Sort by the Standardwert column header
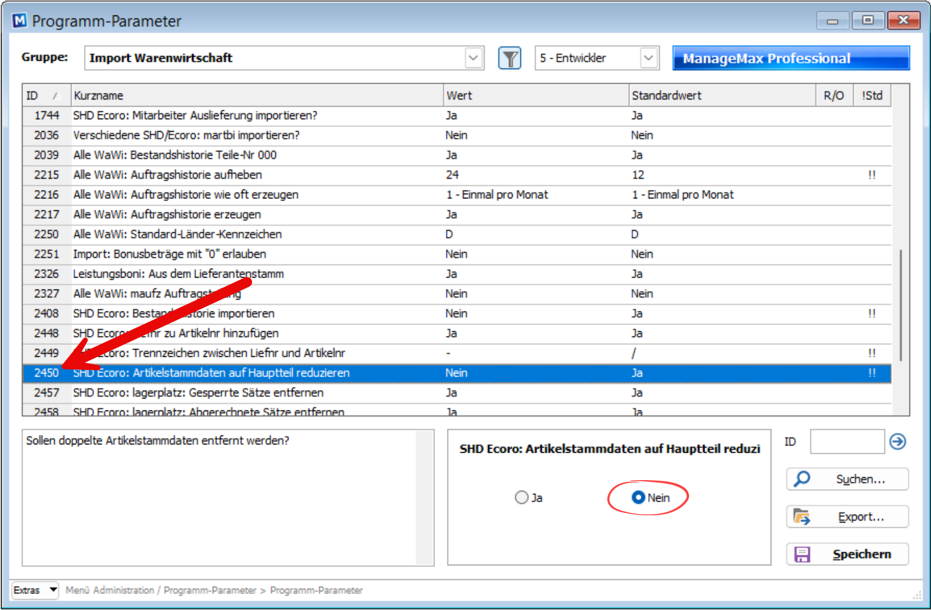The width and height of the screenshot is (931, 610). point(721,96)
